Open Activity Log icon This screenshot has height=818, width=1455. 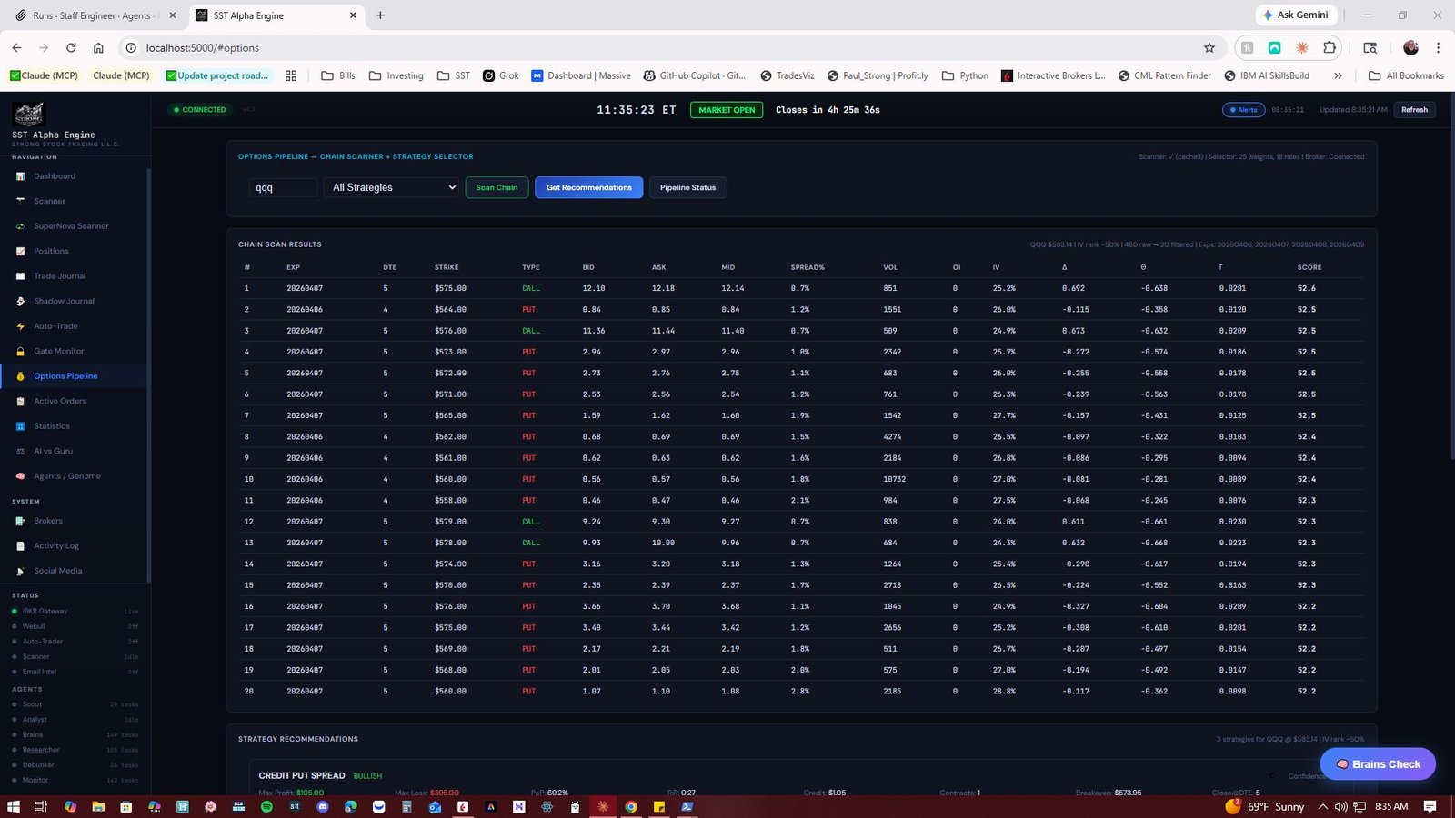pyautogui.click(x=20, y=546)
